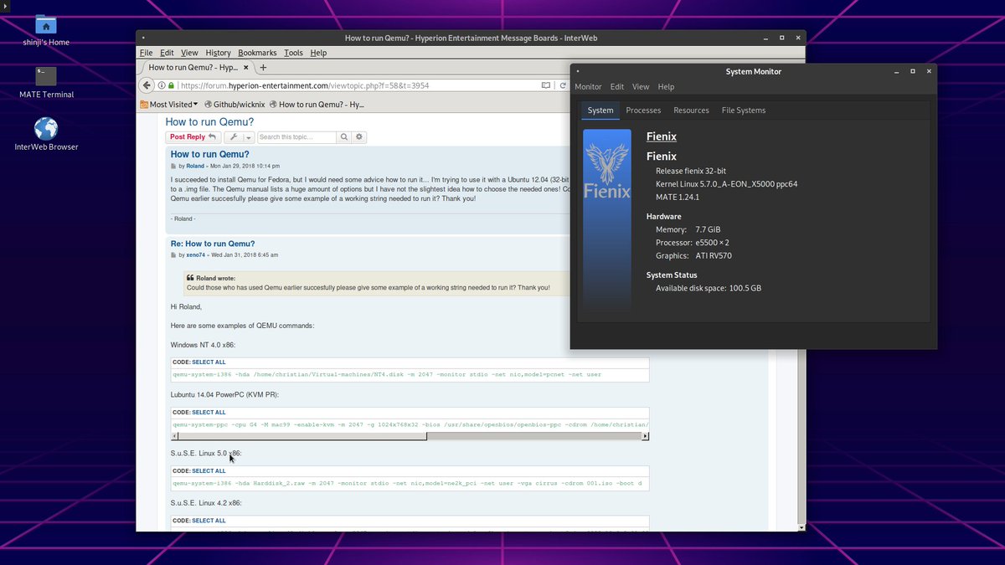Screen dimensions: 1005x565
Task: Toggle reader view icon in the address bar
Action: tap(546, 85)
